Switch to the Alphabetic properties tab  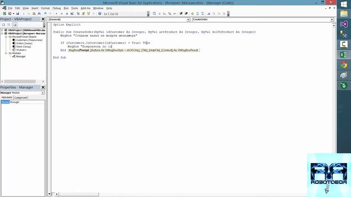[x=7, y=97]
